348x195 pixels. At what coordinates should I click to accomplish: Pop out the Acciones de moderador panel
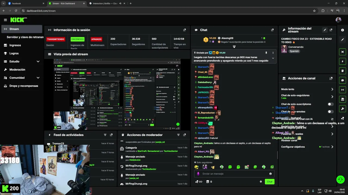point(185,135)
